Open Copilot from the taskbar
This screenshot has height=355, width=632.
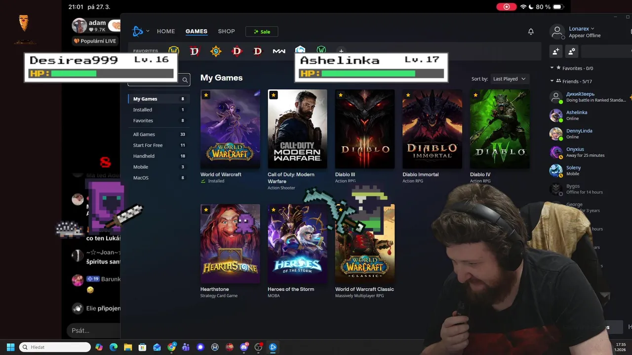(99, 347)
